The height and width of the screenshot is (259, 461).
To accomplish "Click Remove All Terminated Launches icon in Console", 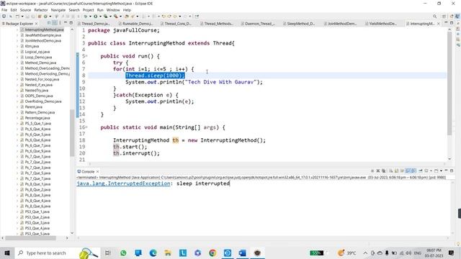I will [x=383, y=171].
